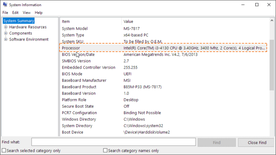The width and height of the screenshot is (276, 155).
Task: Select the Boot Device row
Action: 164,132
